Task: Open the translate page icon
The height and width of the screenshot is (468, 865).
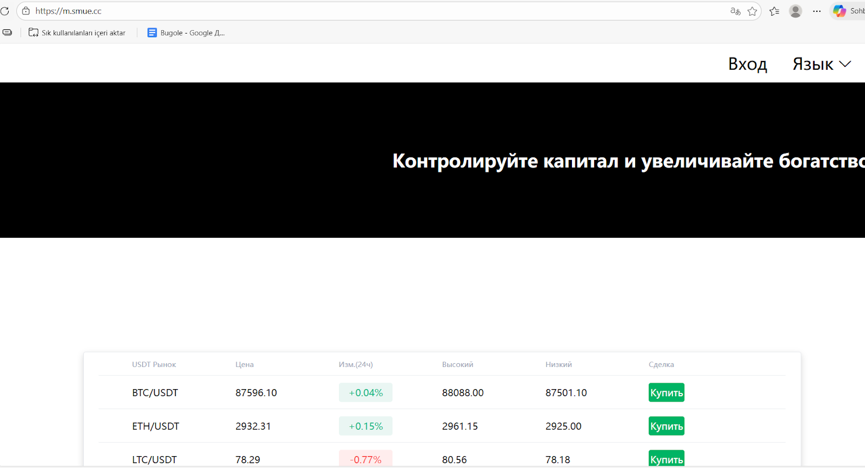Action: 735,11
